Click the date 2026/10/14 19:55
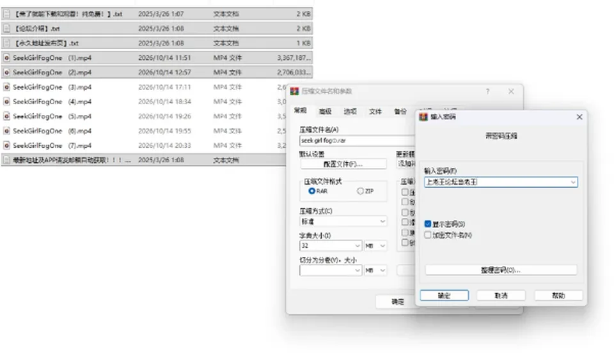Viewport: 614px width, 354px height. click(x=164, y=130)
